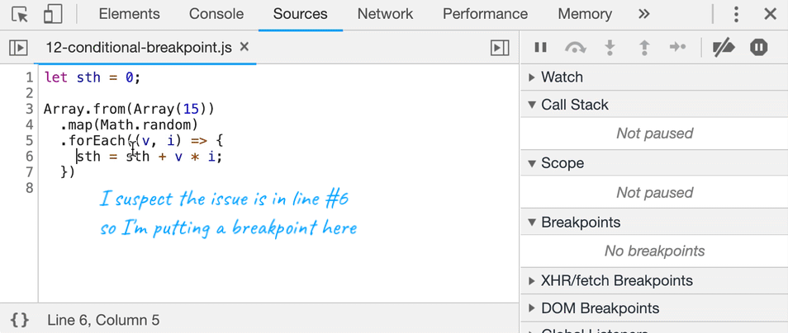Click the step out of function icon
The image size is (788, 333).
pos(643,47)
